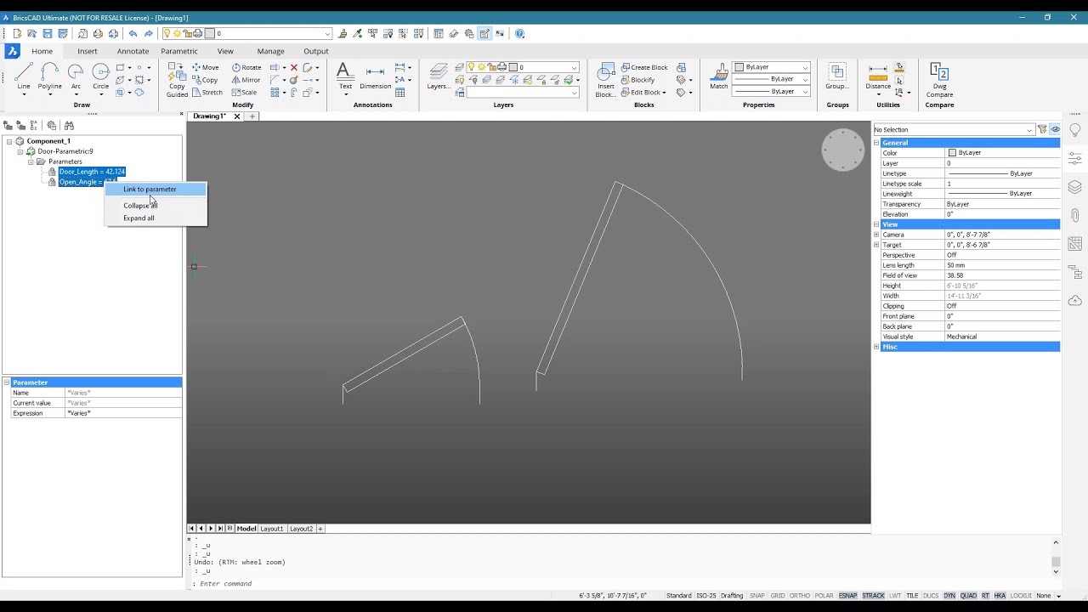1088x612 pixels.
Task: Click the Group tool icon
Action: (837, 76)
